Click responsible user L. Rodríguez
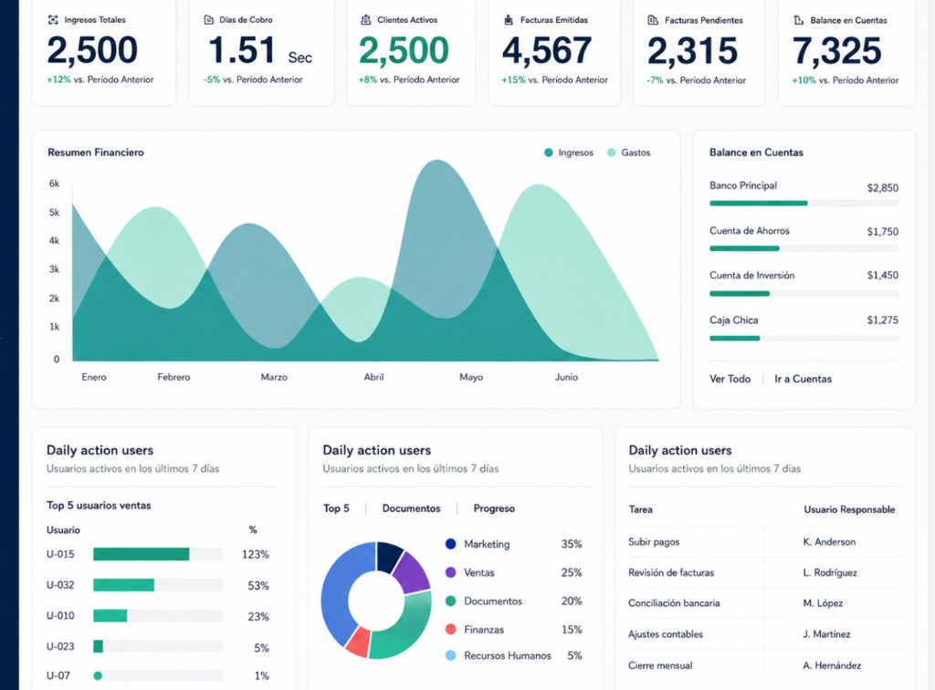Viewport: 935px width, 690px height. (829, 572)
